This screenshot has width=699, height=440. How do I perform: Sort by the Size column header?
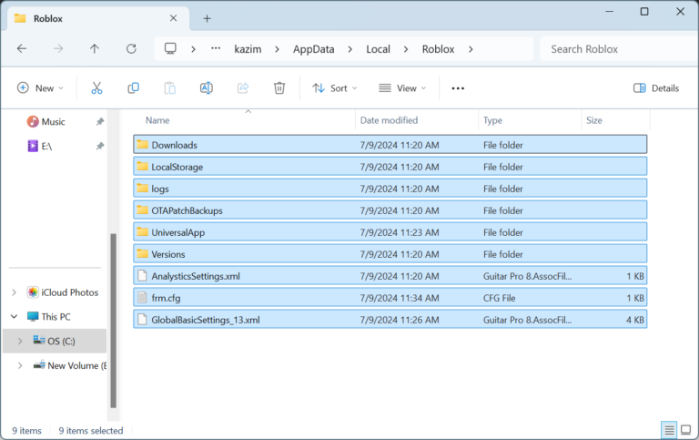615,120
